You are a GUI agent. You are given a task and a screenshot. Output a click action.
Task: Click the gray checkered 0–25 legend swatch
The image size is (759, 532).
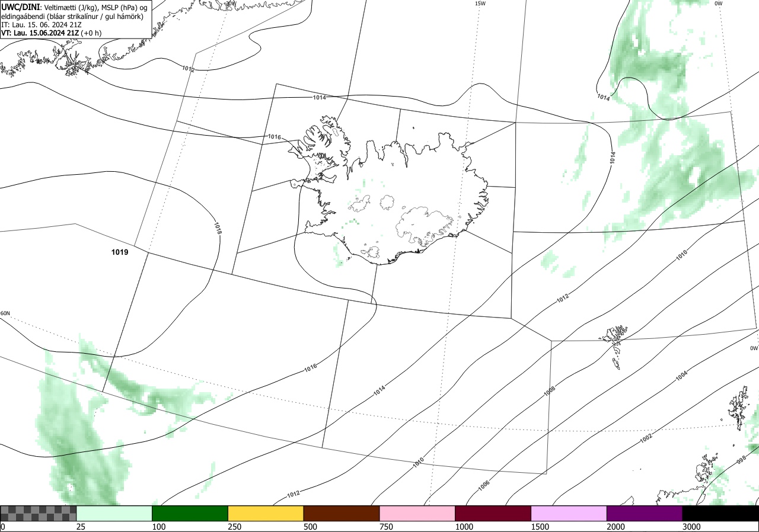[38, 513]
